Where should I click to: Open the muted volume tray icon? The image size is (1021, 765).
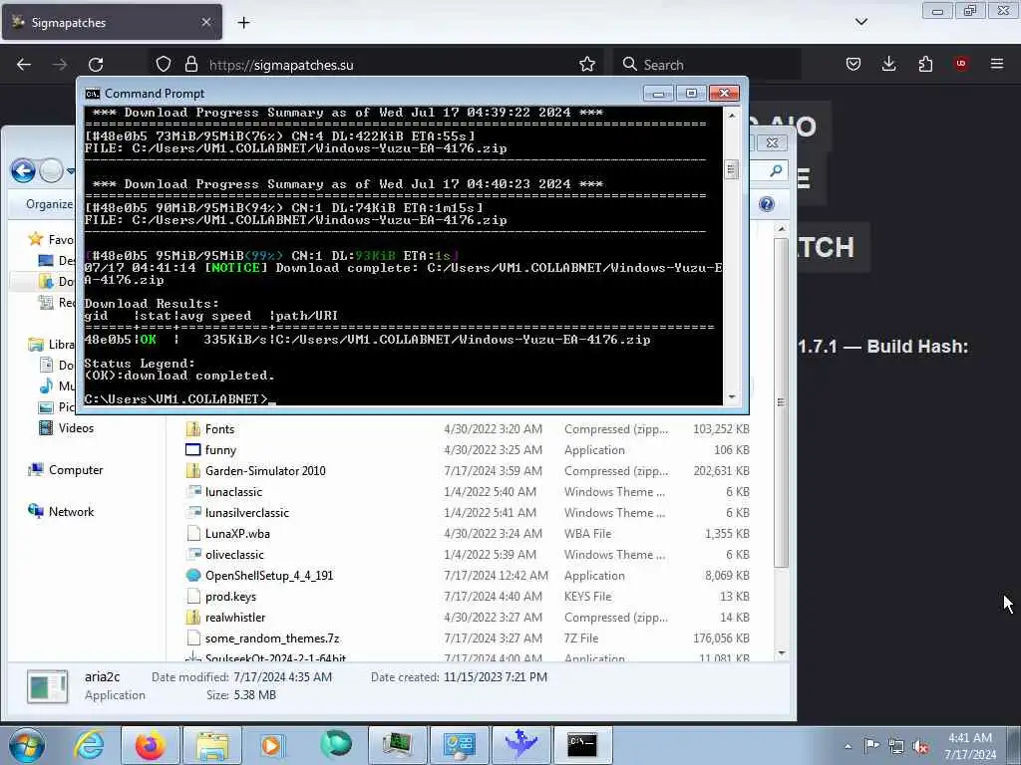point(920,746)
